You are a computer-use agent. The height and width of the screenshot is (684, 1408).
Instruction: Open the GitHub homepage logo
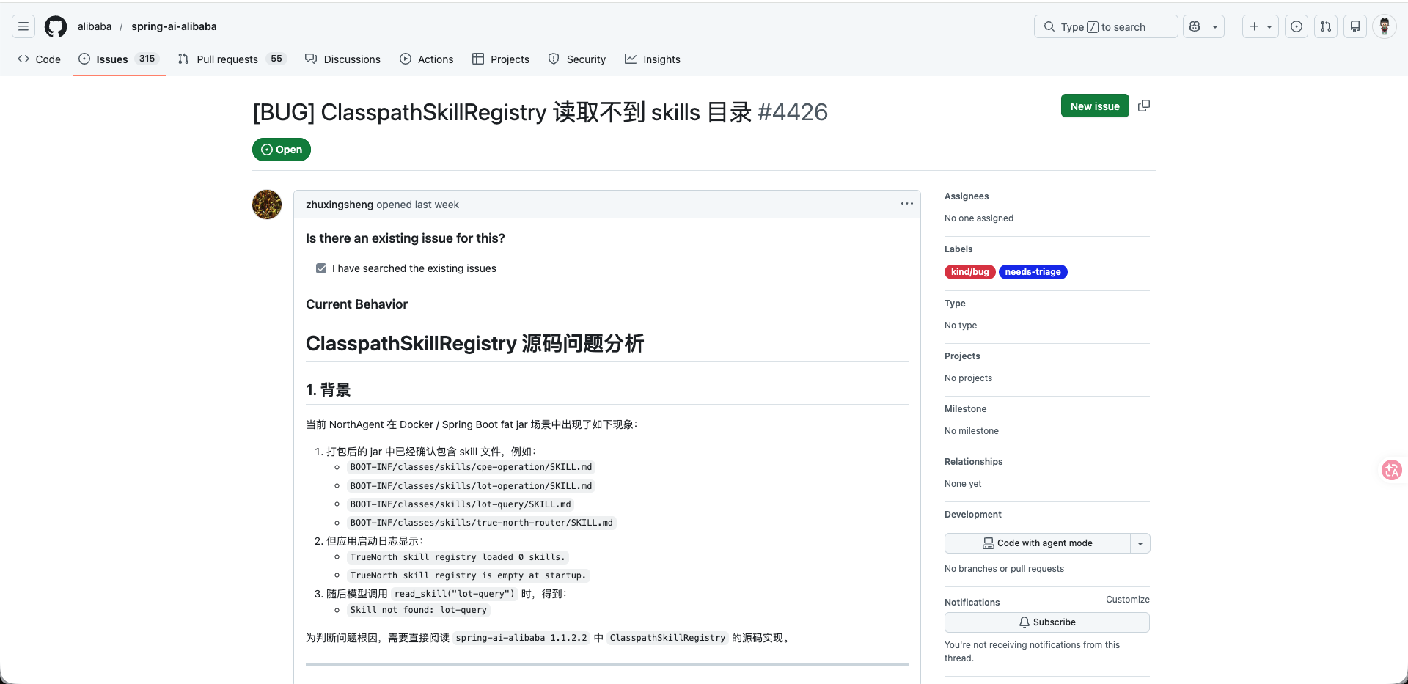pos(56,27)
